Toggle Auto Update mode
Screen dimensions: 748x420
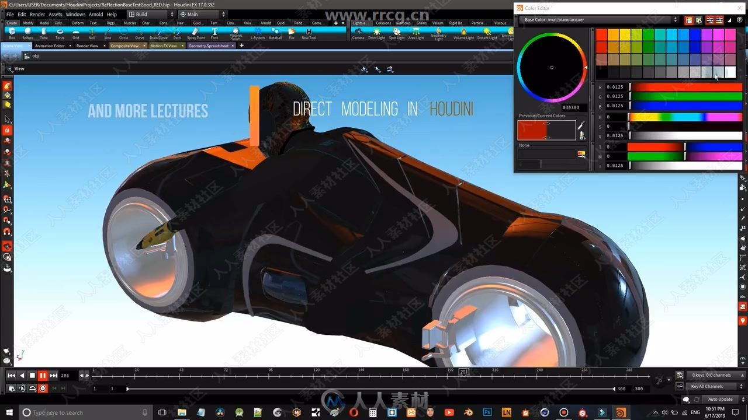pyautogui.click(x=723, y=399)
